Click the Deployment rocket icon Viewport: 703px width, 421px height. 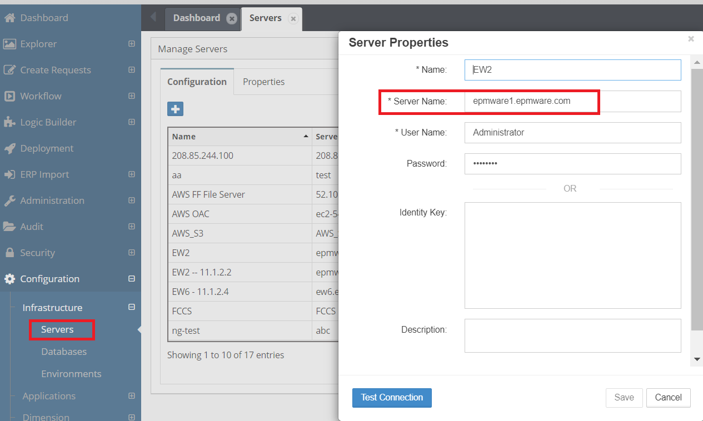coord(9,148)
